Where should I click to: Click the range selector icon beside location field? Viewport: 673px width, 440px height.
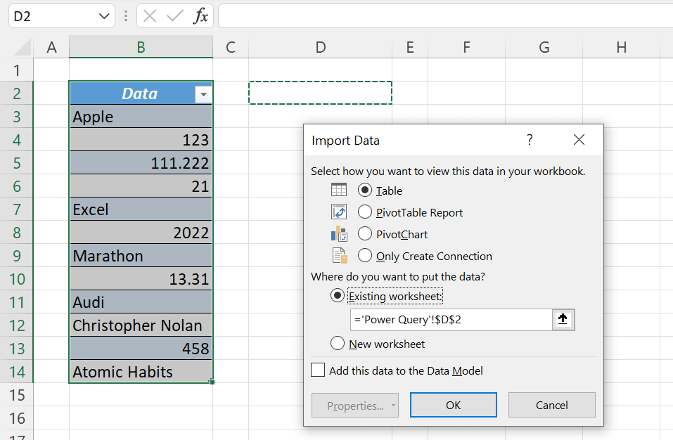pos(563,320)
